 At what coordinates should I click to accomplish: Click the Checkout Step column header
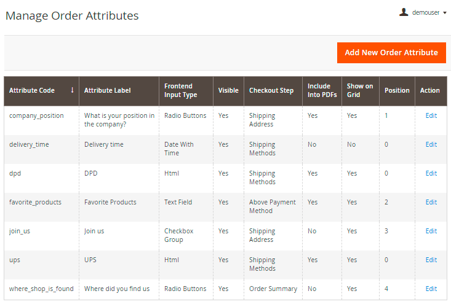coord(271,91)
